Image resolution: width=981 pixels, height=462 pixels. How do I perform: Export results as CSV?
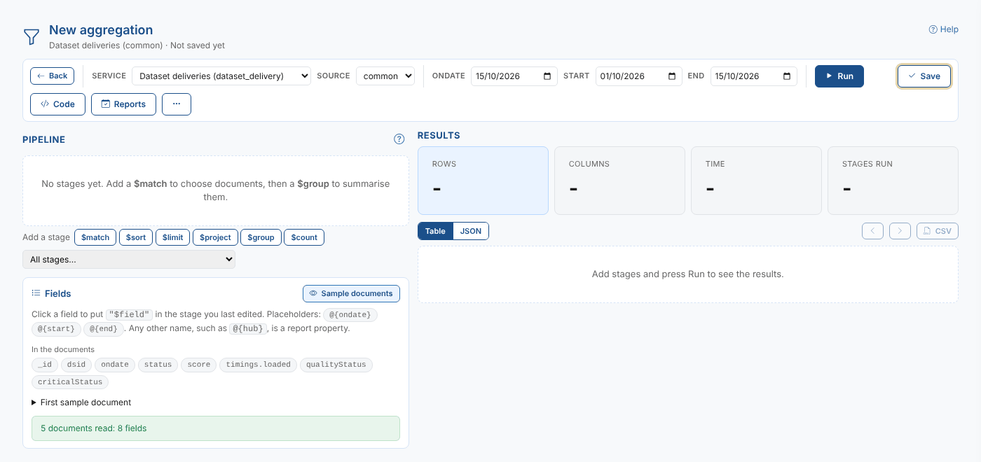tap(938, 231)
